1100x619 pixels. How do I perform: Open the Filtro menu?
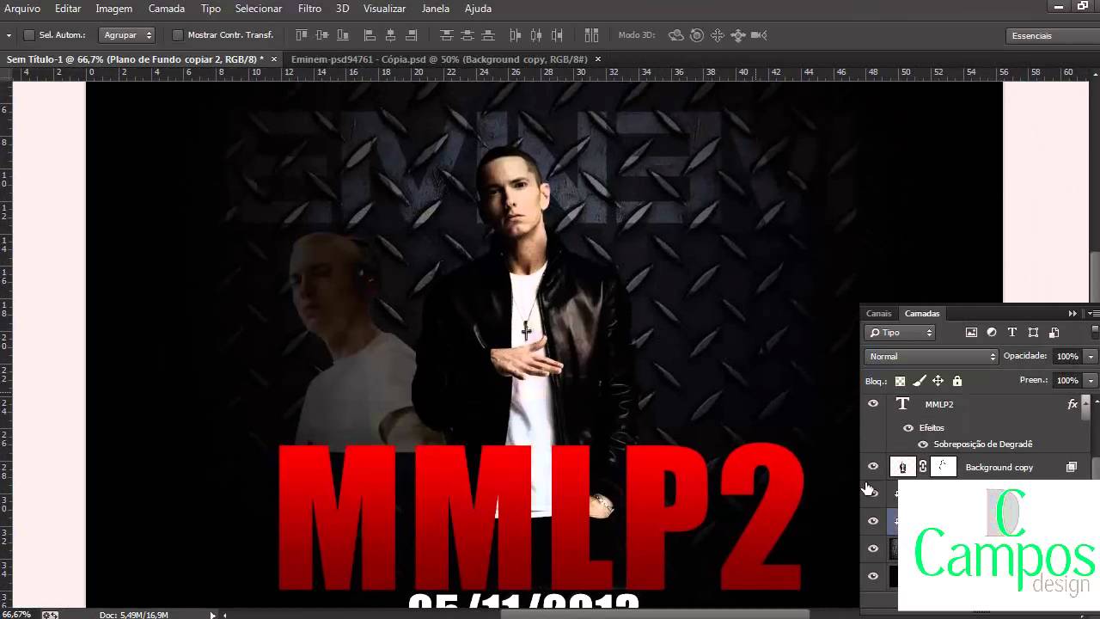pos(309,9)
